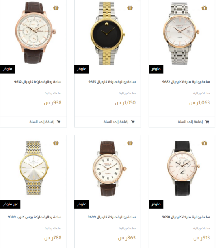Click the cart icon for watch 9682
The width and height of the screenshot is (216, 248).
coord(207,122)
